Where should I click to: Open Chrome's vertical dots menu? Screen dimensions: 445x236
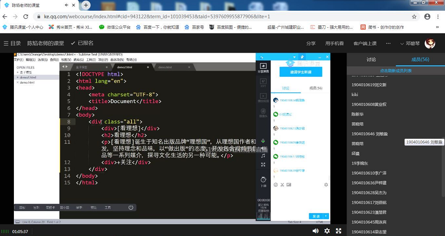click(x=438, y=17)
